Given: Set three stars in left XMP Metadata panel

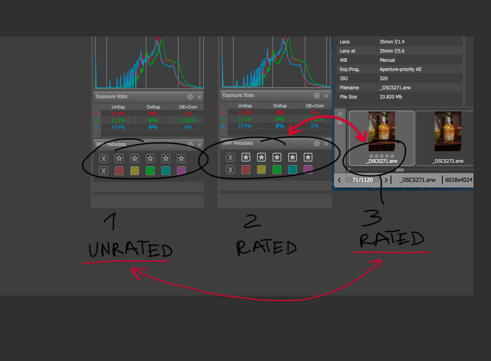Looking at the screenshot, I should (x=150, y=158).
